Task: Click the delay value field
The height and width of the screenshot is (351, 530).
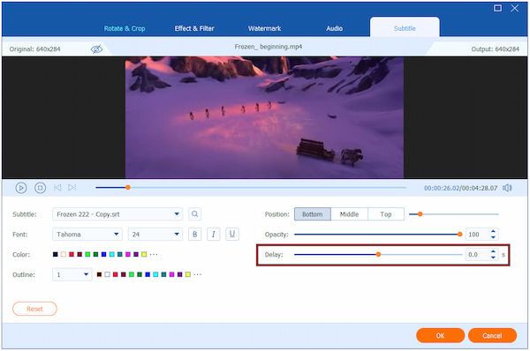Action: [x=477, y=255]
